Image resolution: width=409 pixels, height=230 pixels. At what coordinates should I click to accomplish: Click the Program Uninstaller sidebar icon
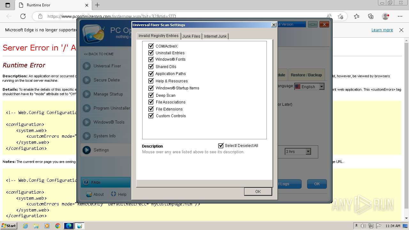[87, 108]
